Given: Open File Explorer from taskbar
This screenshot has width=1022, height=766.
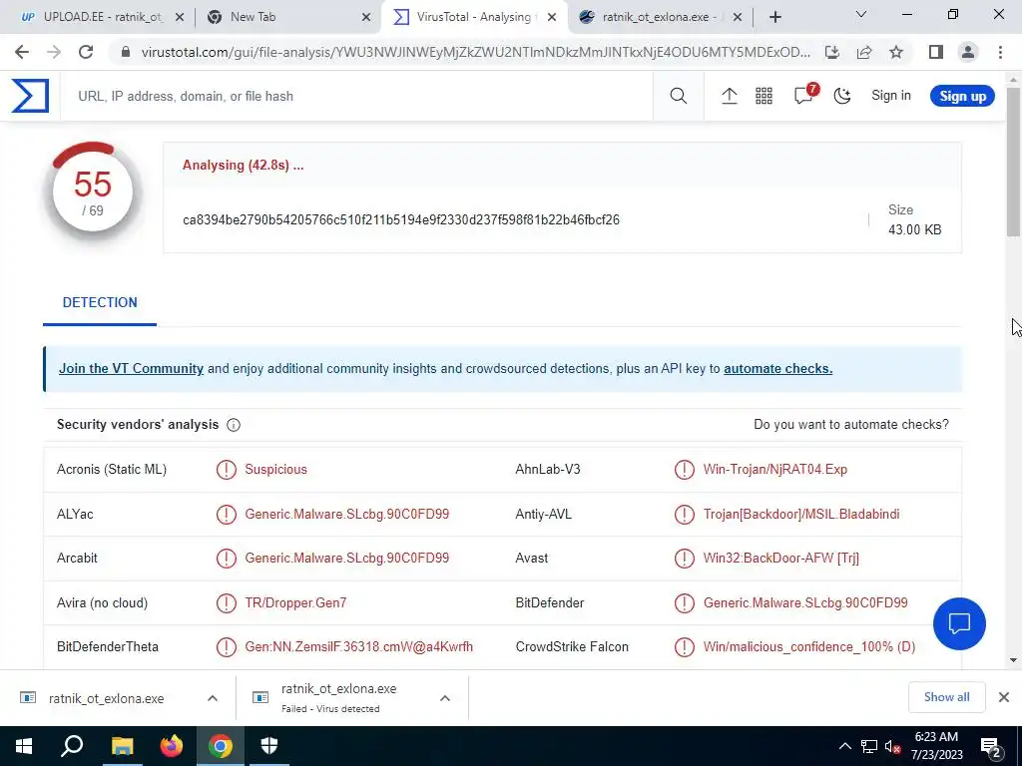Looking at the screenshot, I should click(x=122, y=746).
